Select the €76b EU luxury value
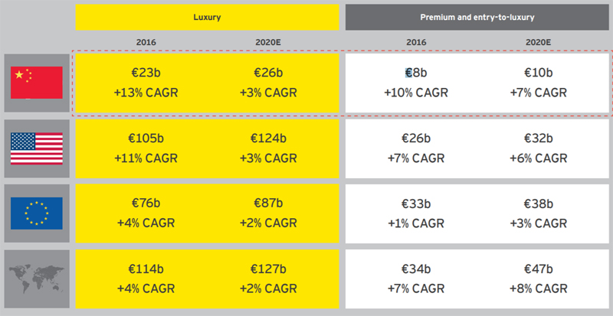This screenshot has height=316, width=613. point(146,204)
